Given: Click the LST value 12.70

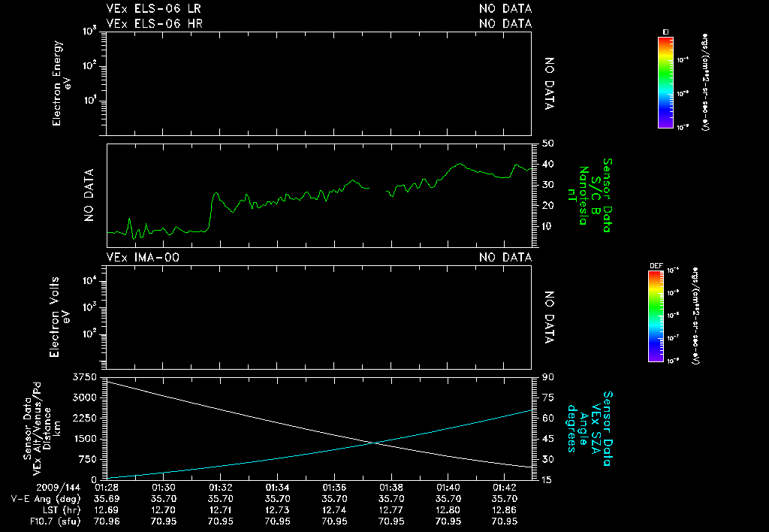Looking at the screenshot, I should [x=164, y=510].
